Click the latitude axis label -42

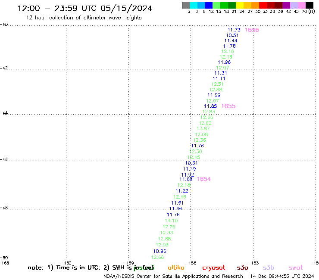(4, 68)
